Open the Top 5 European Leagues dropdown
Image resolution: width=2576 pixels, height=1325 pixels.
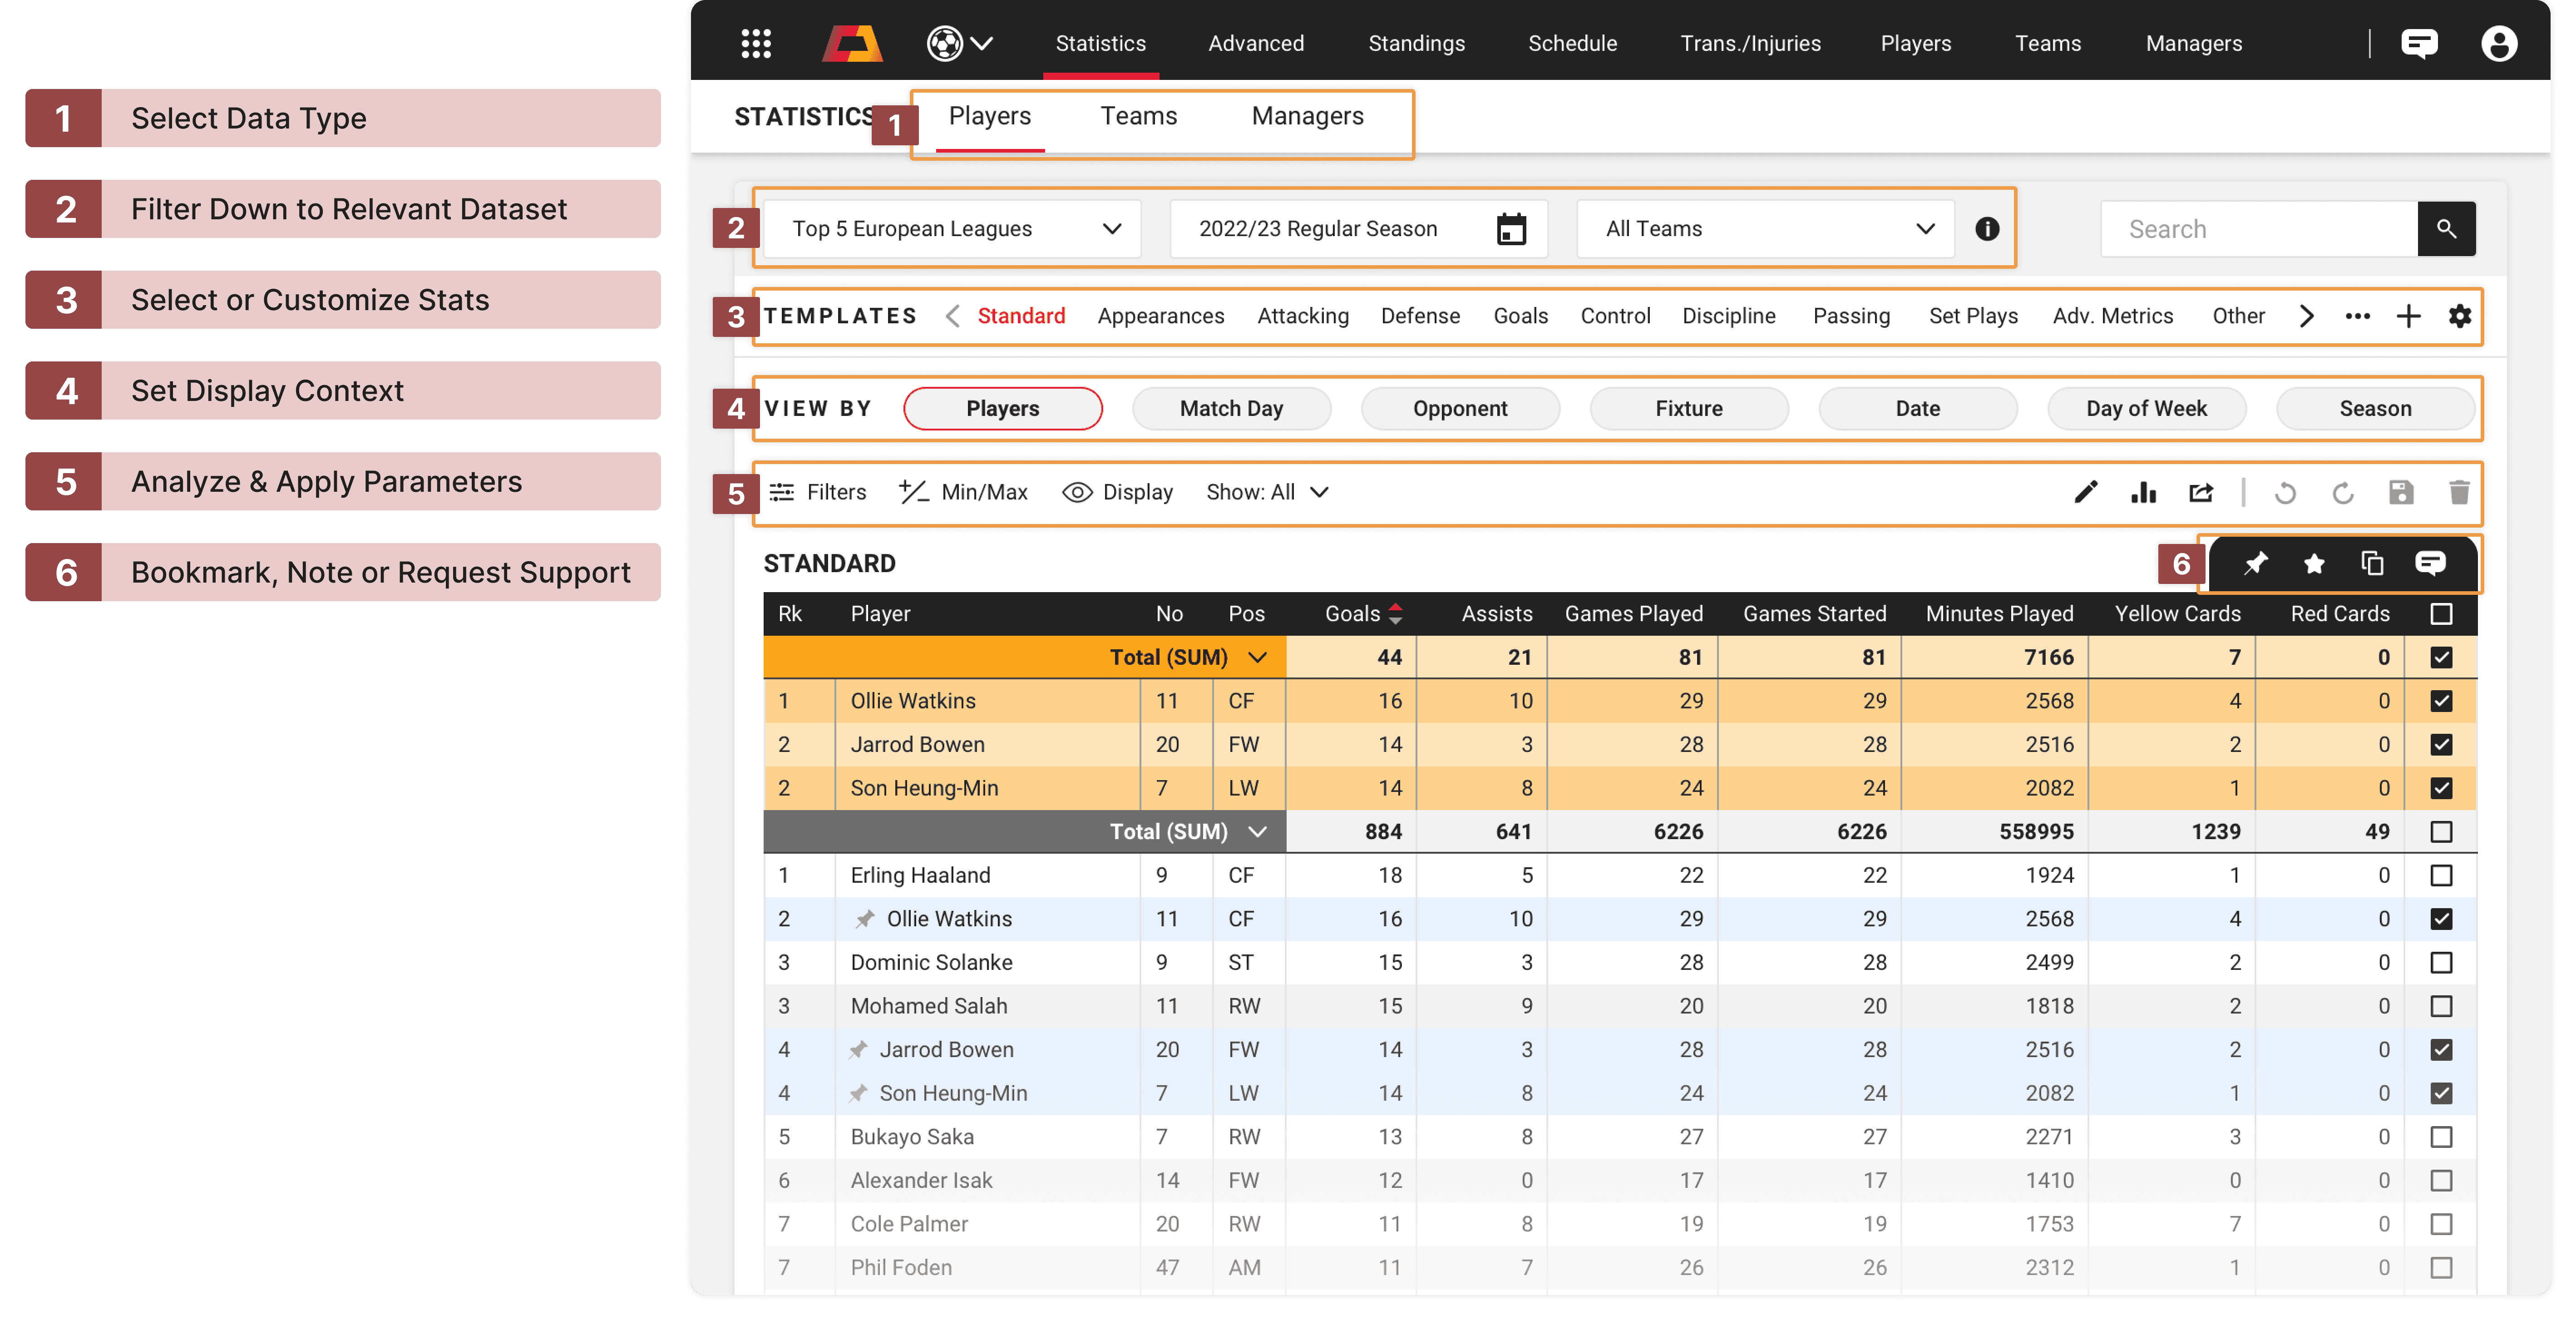click(x=952, y=229)
